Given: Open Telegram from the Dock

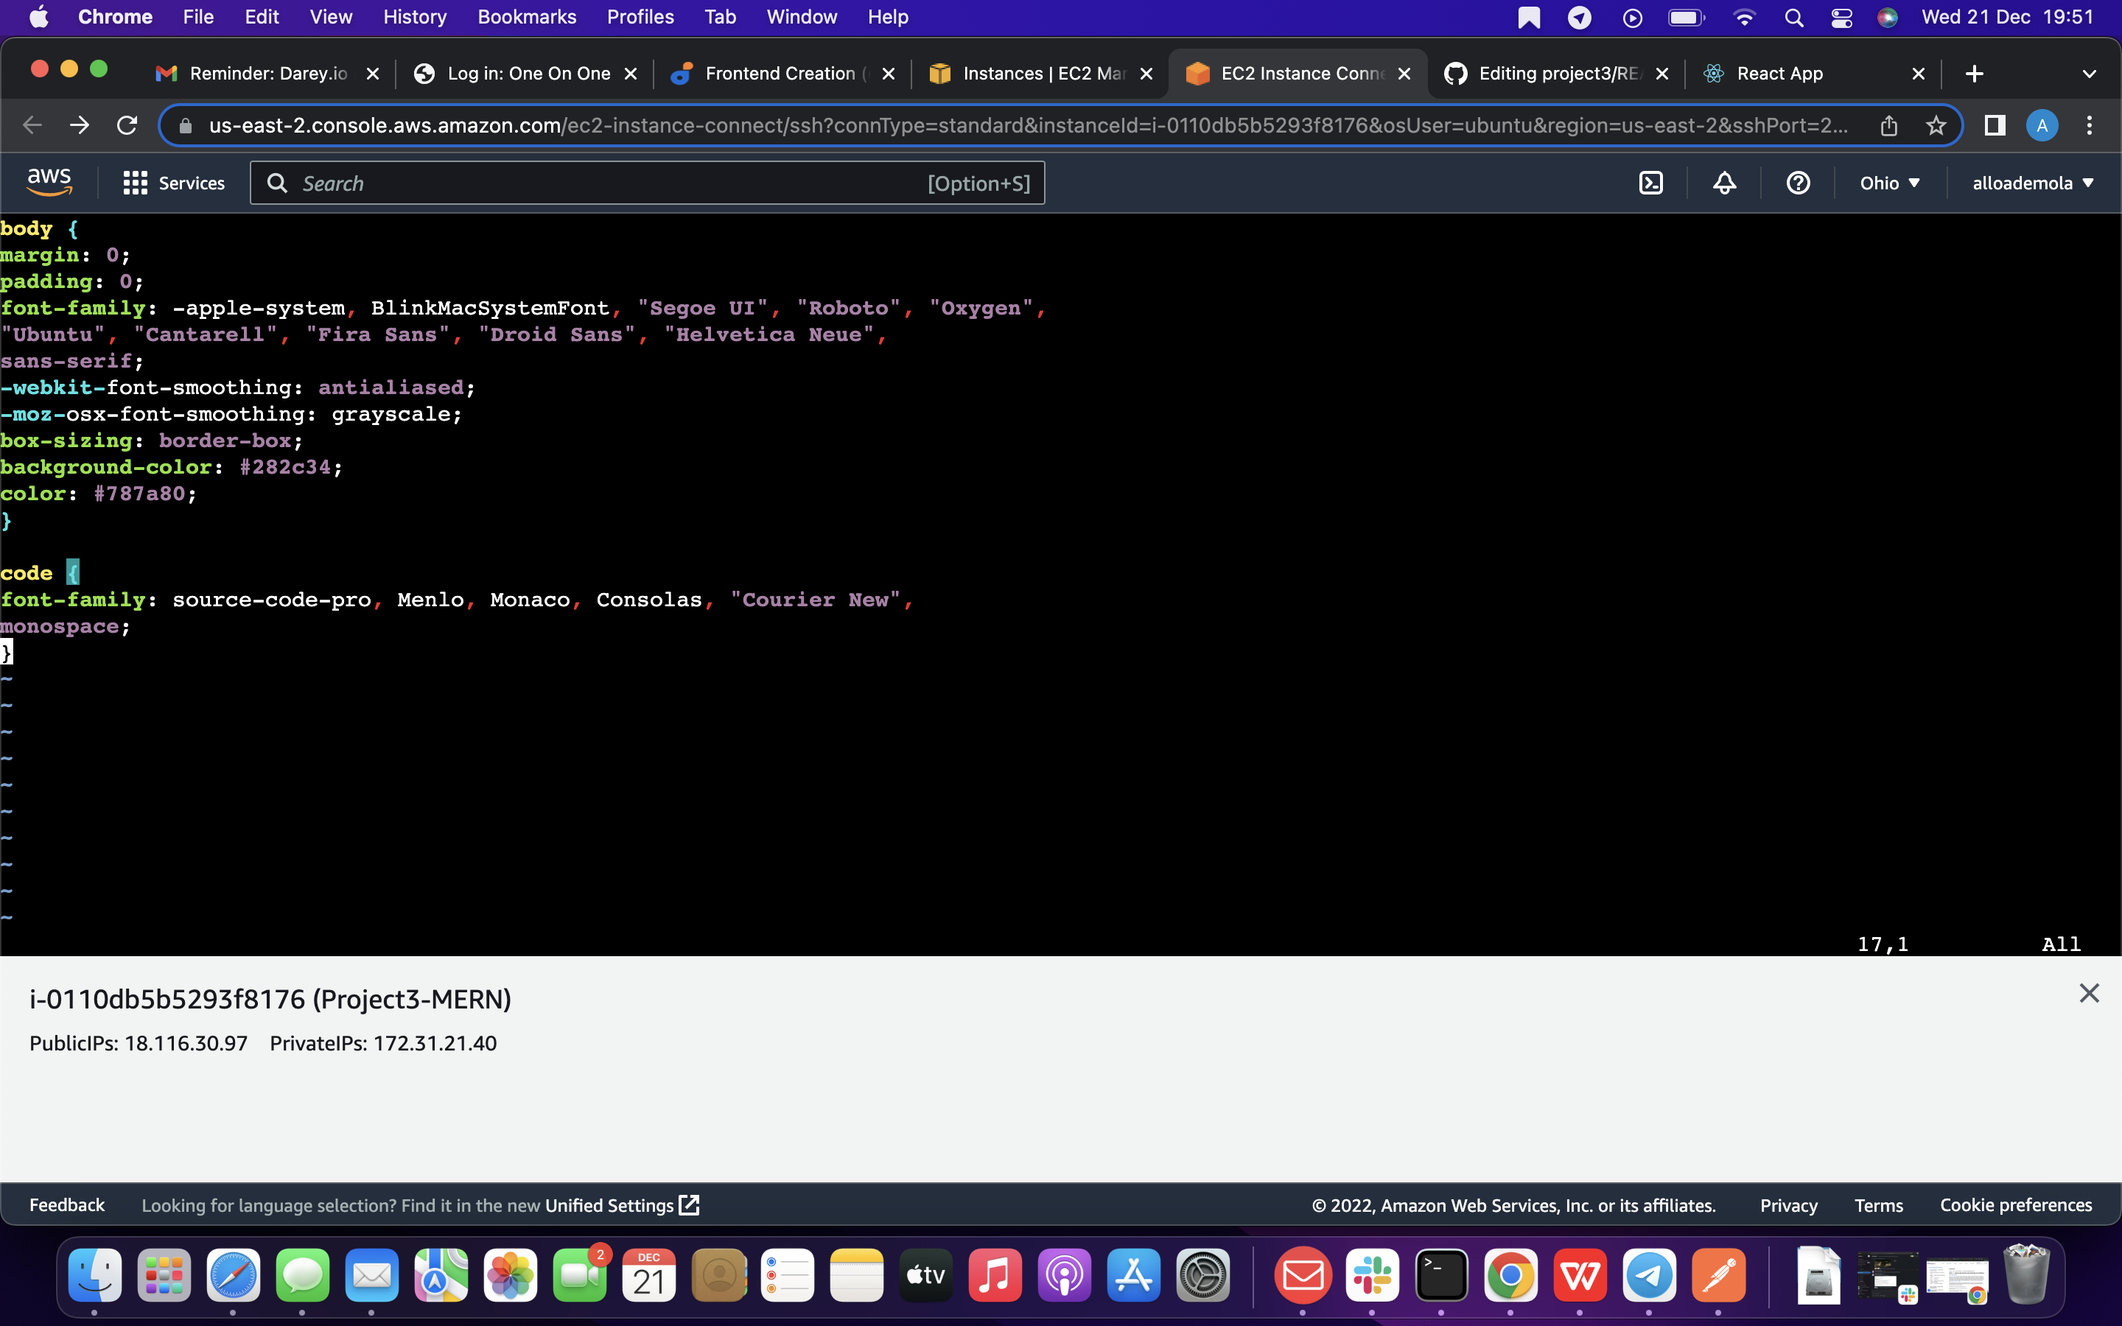Looking at the screenshot, I should coord(1648,1274).
